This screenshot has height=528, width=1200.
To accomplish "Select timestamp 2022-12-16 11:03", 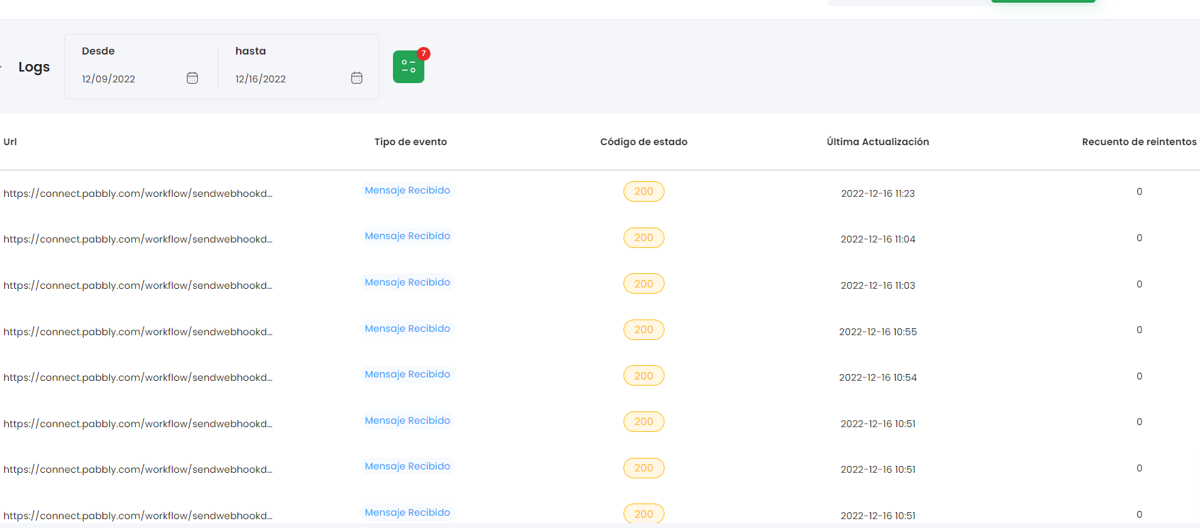I will [878, 285].
